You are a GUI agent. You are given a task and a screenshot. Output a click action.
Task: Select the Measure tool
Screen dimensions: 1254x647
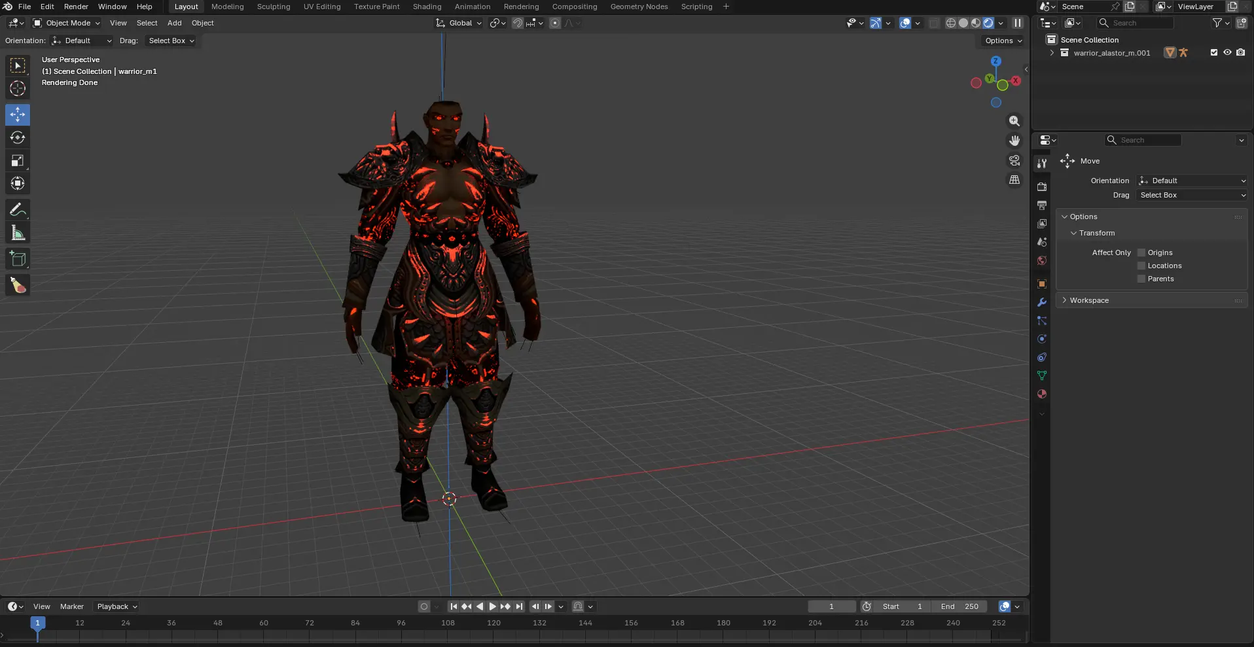tap(18, 232)
